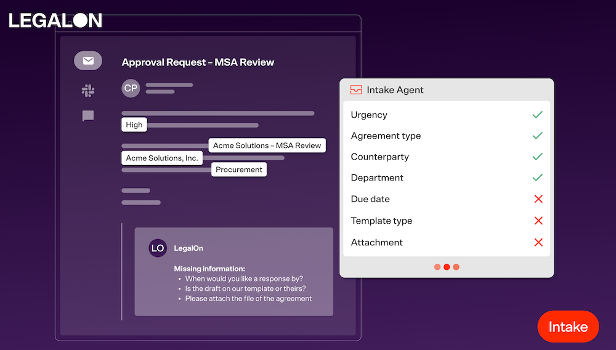Click the red X next to Due date
This screenshot has height=350, width=616.
pos(538,199)
